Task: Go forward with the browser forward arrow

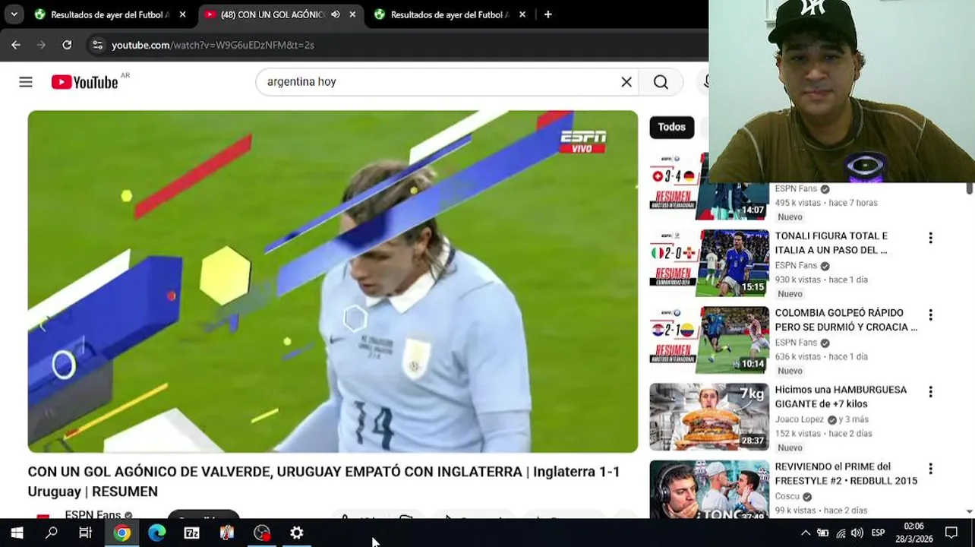Action: [41, 45]
